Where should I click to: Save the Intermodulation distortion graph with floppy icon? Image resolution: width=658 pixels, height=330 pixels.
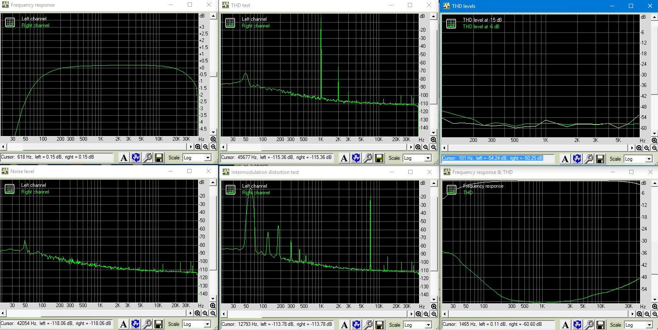380,325
